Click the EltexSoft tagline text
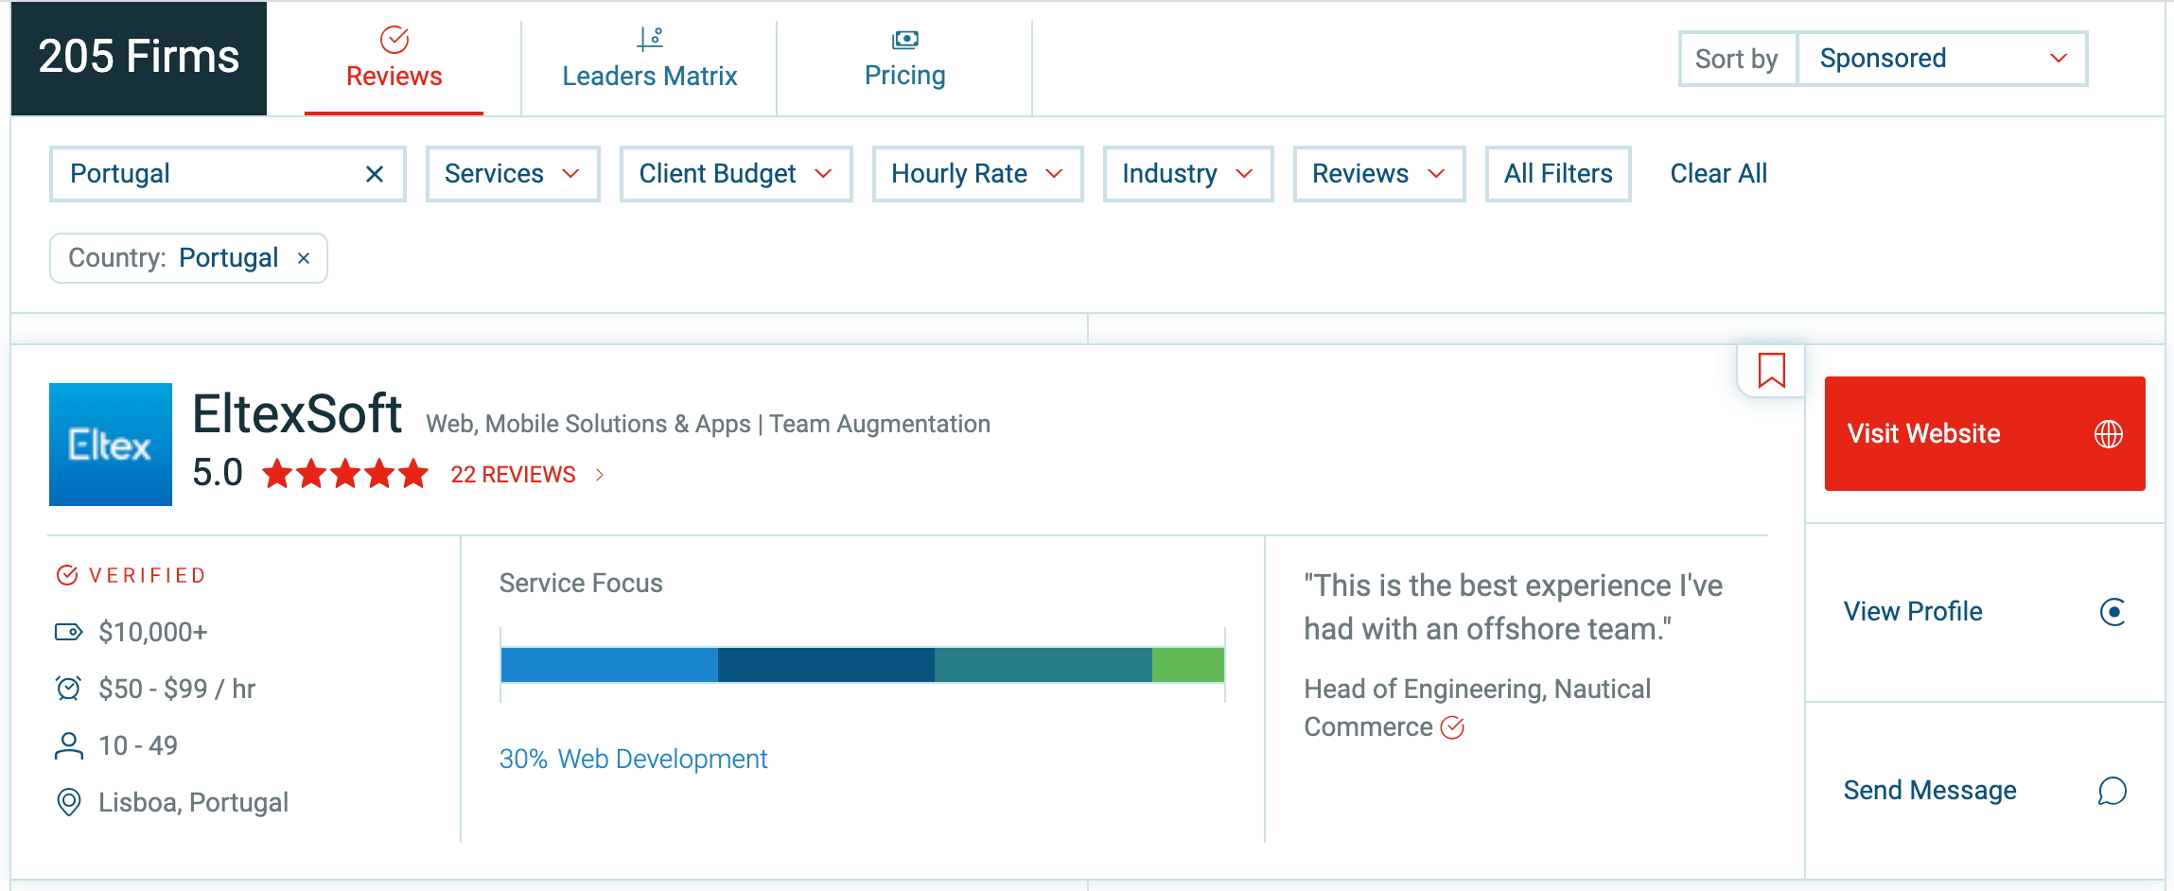This screenshot has width=2174, height=891. click(x=708, y=424)
